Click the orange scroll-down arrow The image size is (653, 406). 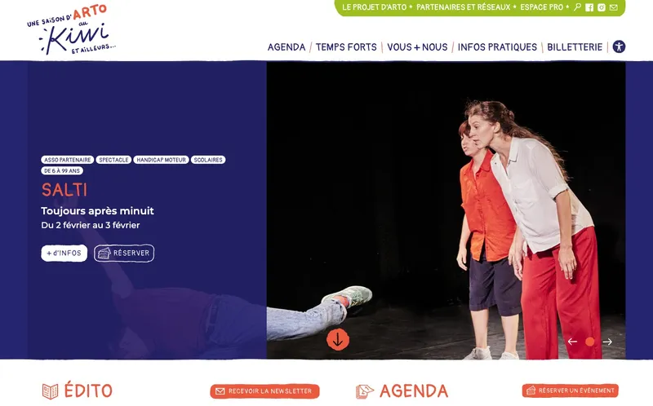[338, 340]
